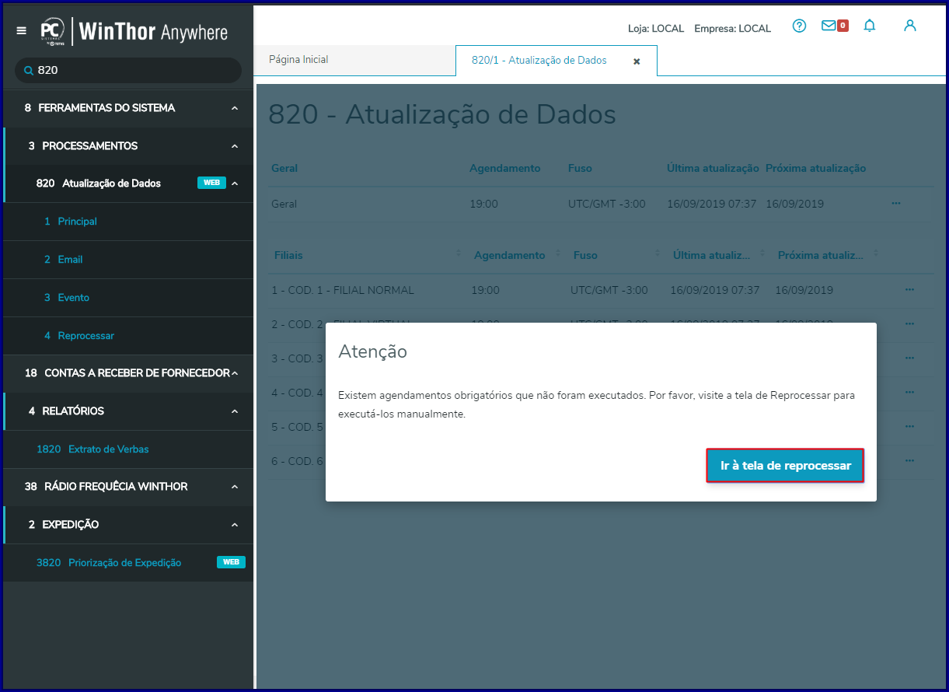Collapse the 8 Ferramentas do Sistema section
This screenshot has height=692, width=949.
point(235,108)
